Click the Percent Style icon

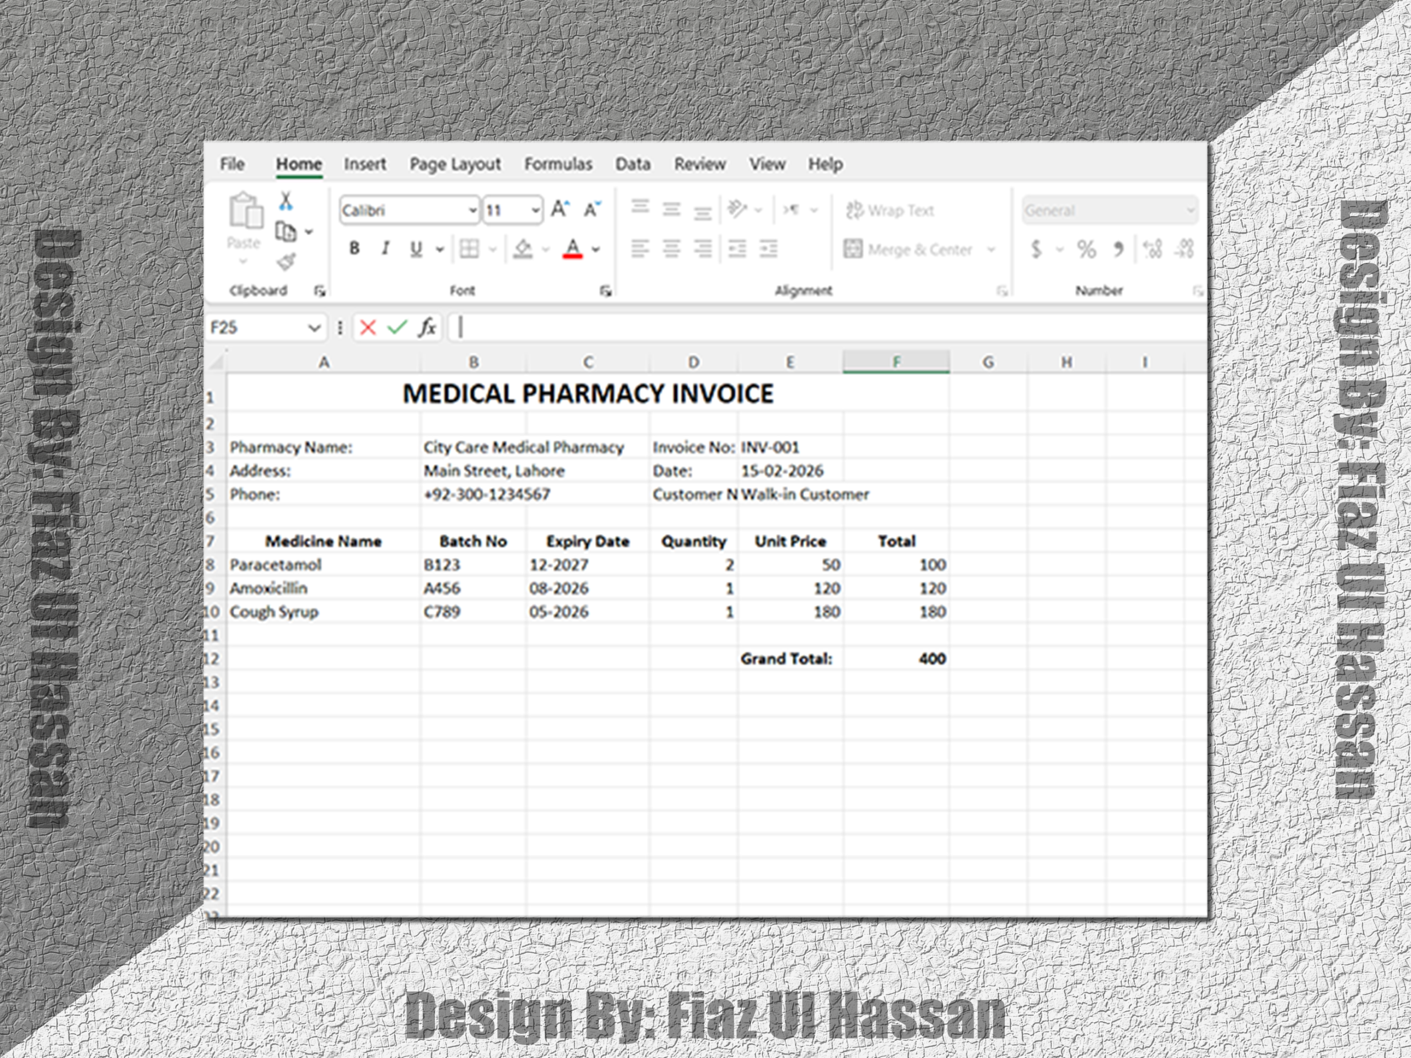point(1086,249)
